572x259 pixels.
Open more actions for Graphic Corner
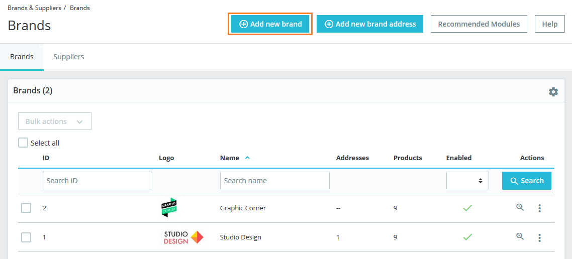539,208
